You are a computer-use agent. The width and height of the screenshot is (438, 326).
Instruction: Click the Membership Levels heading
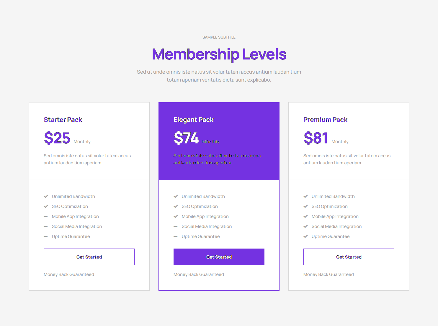219,54
